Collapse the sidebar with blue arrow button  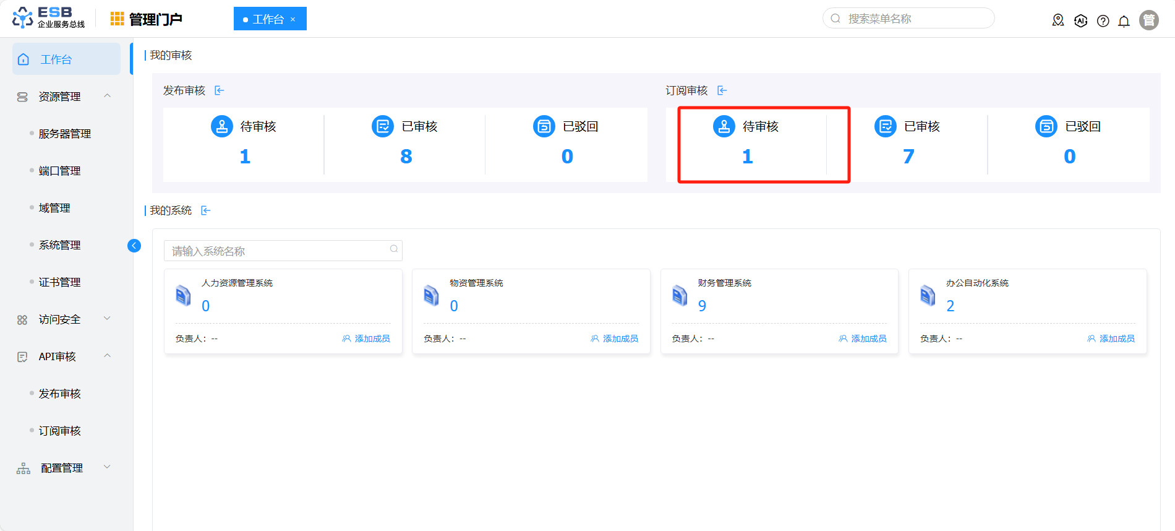tap(134, 246)
